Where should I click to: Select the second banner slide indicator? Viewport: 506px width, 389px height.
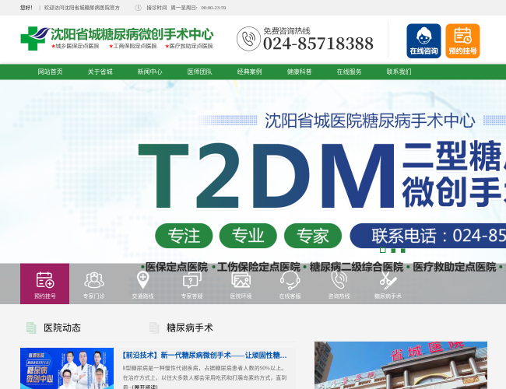pos(393,251)
